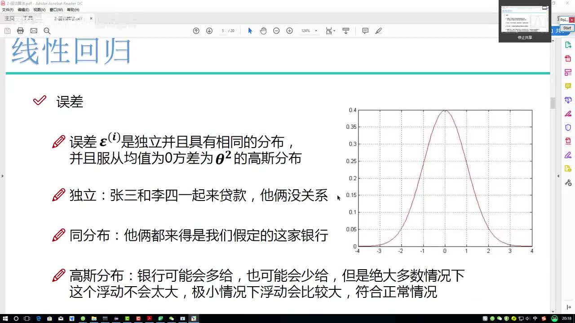The width and height of the screenshot is (575, 323).
Task: Open Protect shield tool in right pane
Action: coord(568,127)
